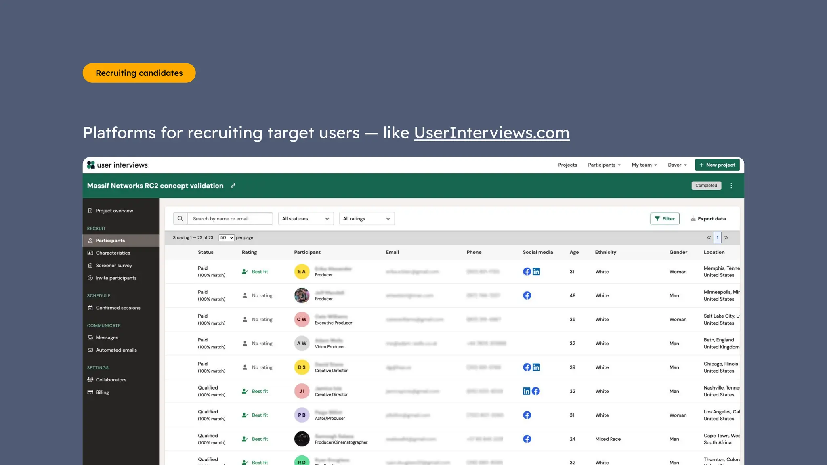
Task: Go to previous page double chevron
Action: 709,238
